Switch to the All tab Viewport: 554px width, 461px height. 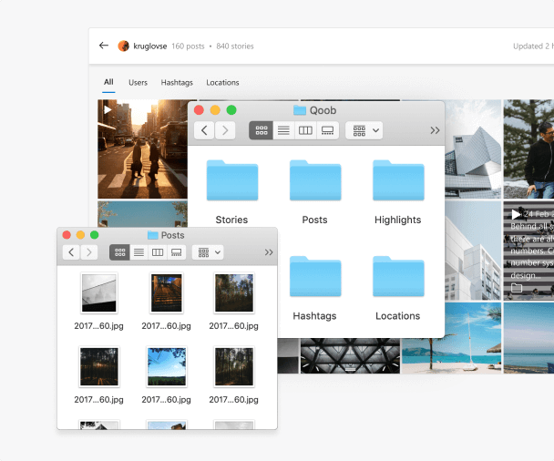click(x=108, y=82)
